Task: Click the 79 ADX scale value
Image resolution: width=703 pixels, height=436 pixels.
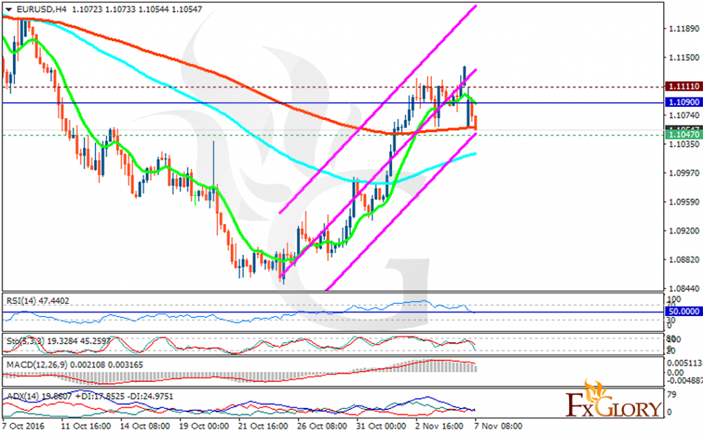Action: pyautogui.click(x=671, y=394)
